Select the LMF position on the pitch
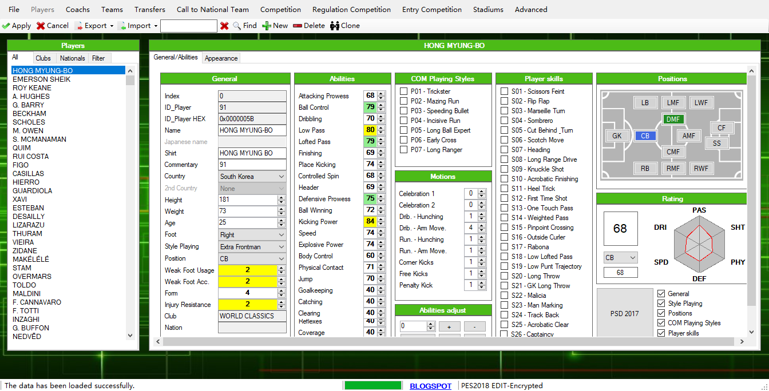 (673, 103)
